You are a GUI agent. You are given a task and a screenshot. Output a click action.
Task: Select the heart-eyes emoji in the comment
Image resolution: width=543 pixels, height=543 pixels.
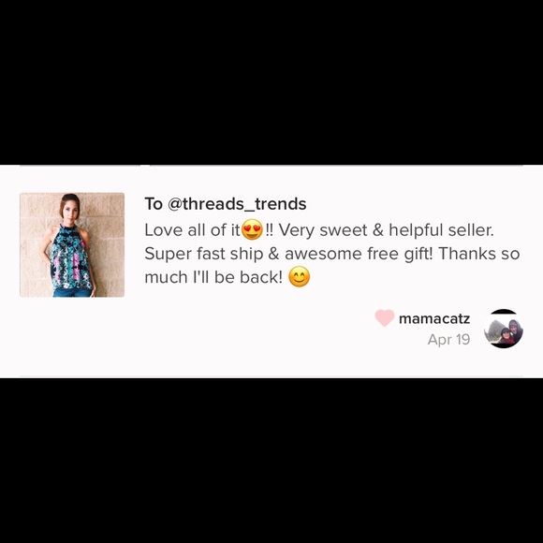pos(252,229)
